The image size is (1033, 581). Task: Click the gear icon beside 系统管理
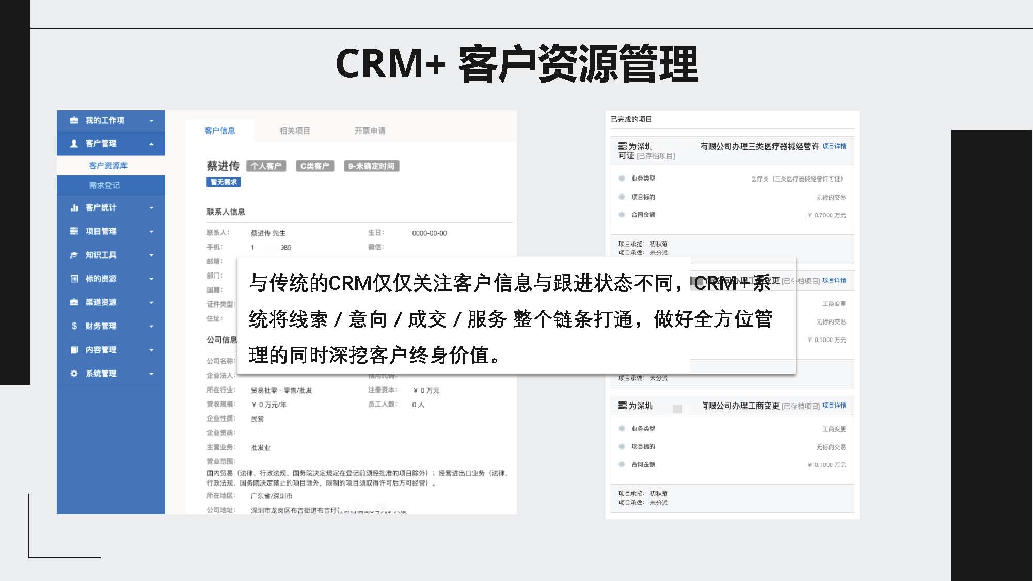point(74,374)
